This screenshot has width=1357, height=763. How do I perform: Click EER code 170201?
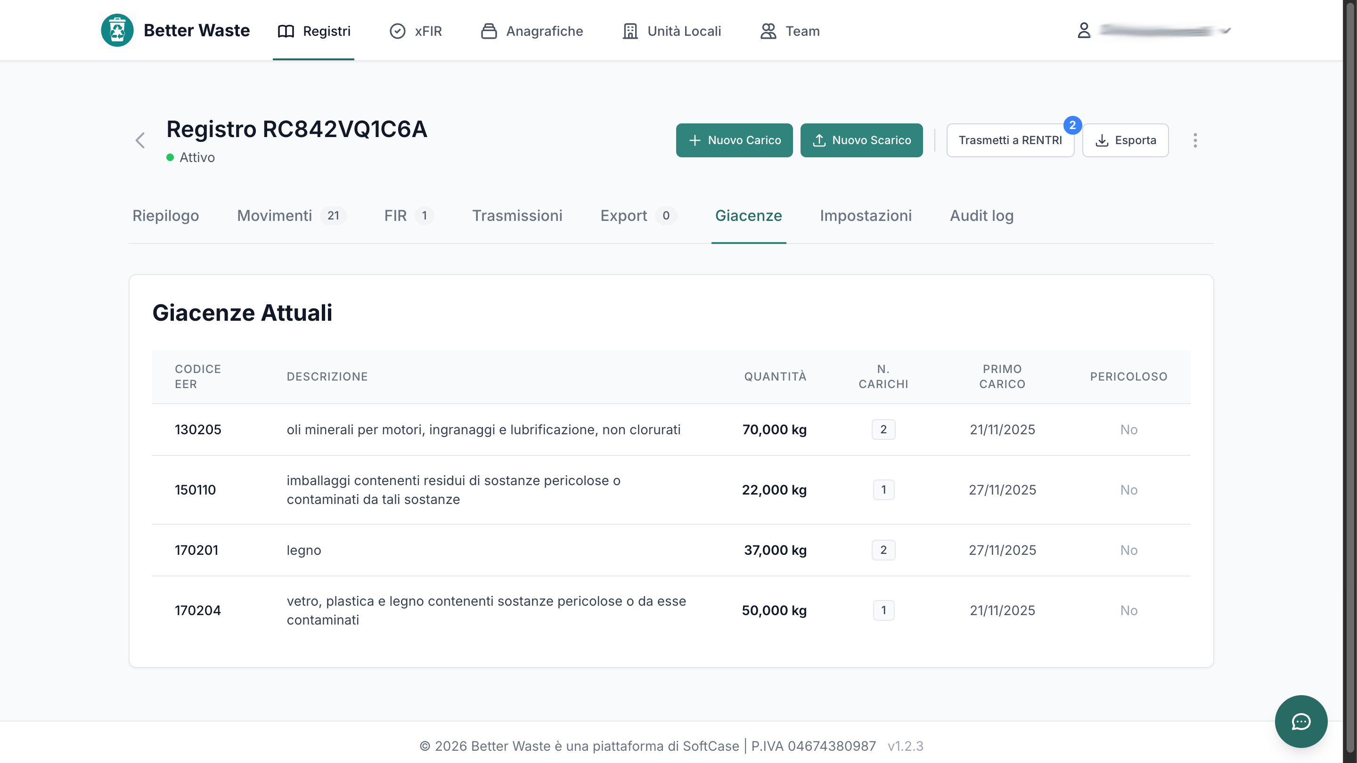(x=196, y=550)
